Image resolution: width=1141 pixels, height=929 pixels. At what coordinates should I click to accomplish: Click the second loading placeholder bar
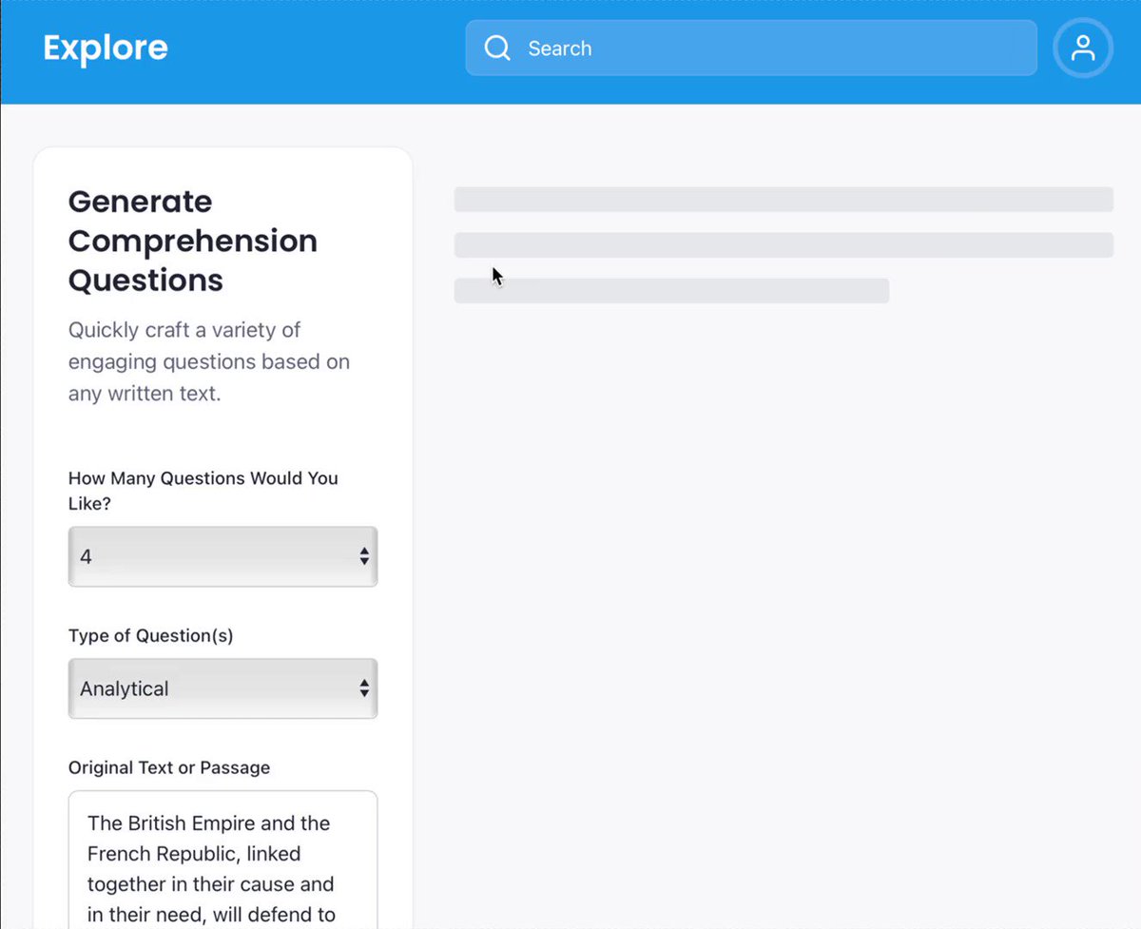point(783,245)
